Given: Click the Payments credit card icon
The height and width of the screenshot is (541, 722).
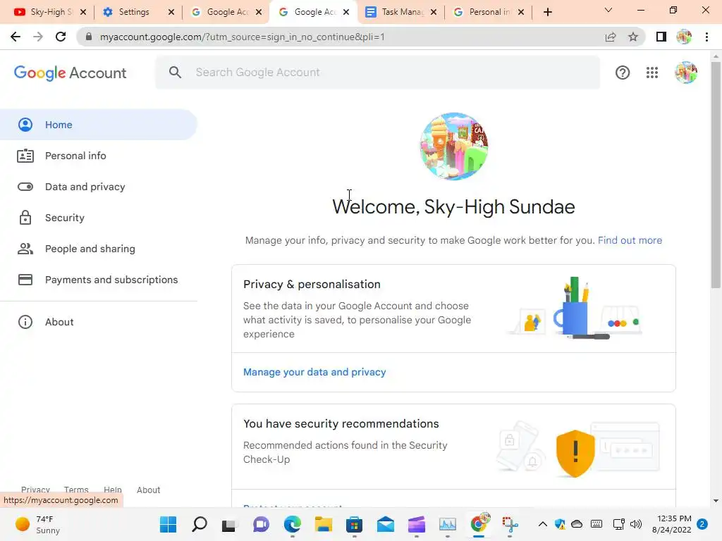Looking at the screenshot, I should click(x=25, y=280).
